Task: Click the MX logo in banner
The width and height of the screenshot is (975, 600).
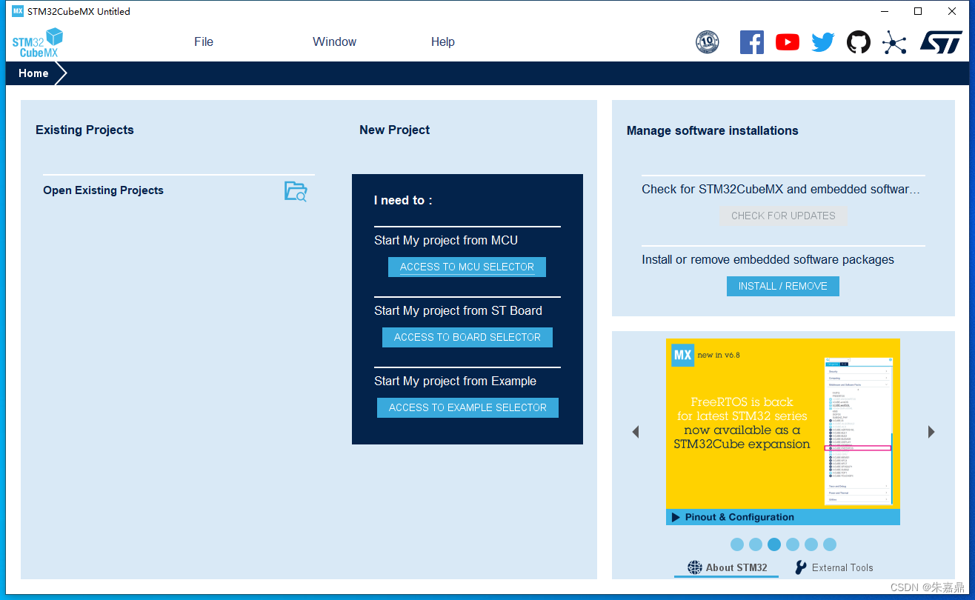Action: [682, 355]
